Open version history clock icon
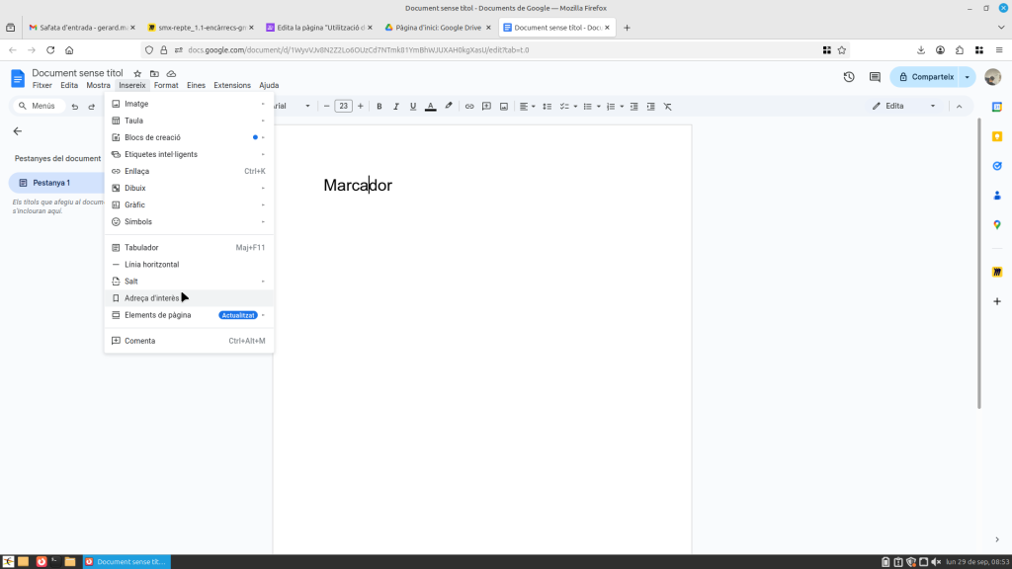The height and width of the screenshot is (569, 1012). pyautogui.click(x=848, y=77)
